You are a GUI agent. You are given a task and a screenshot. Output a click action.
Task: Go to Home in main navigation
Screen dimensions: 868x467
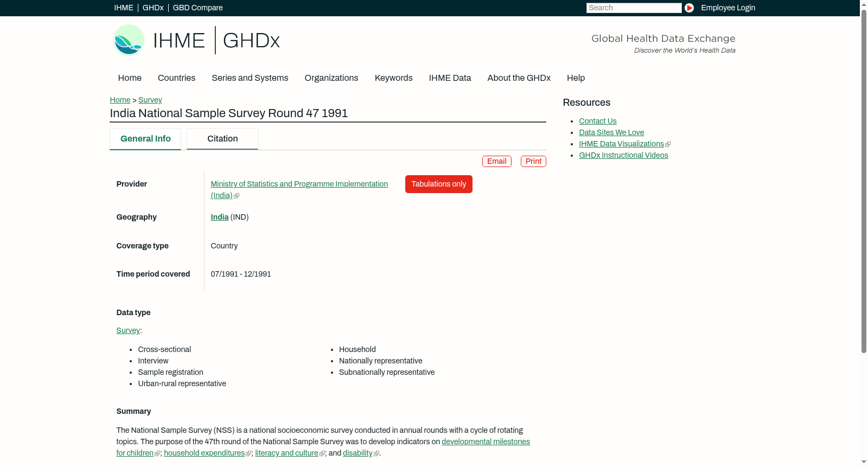(130, 78)
